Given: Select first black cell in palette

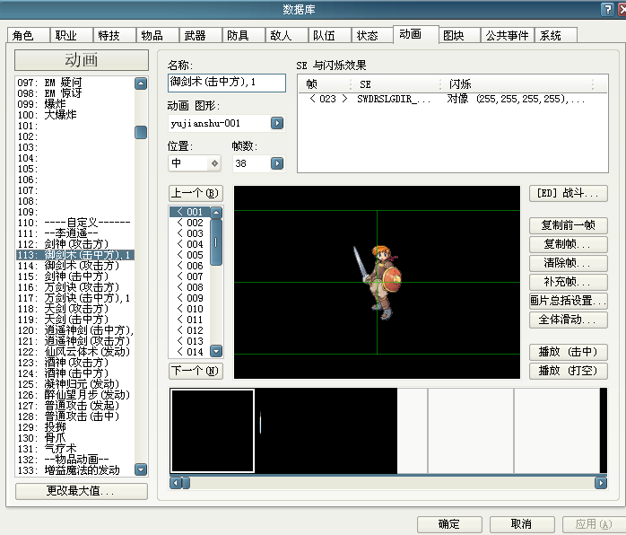Looking at the screenshot, I should [x=213, y=431].
